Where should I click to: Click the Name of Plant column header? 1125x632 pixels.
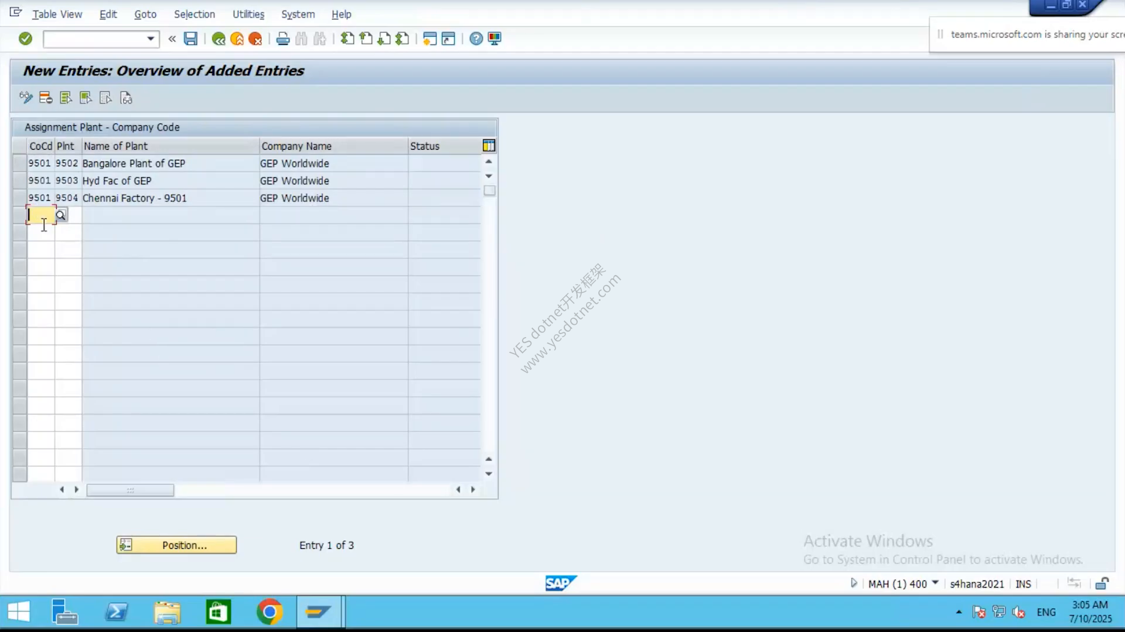171,146
